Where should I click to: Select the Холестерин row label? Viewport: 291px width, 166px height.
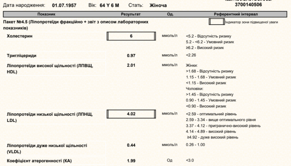pos(20,36)
